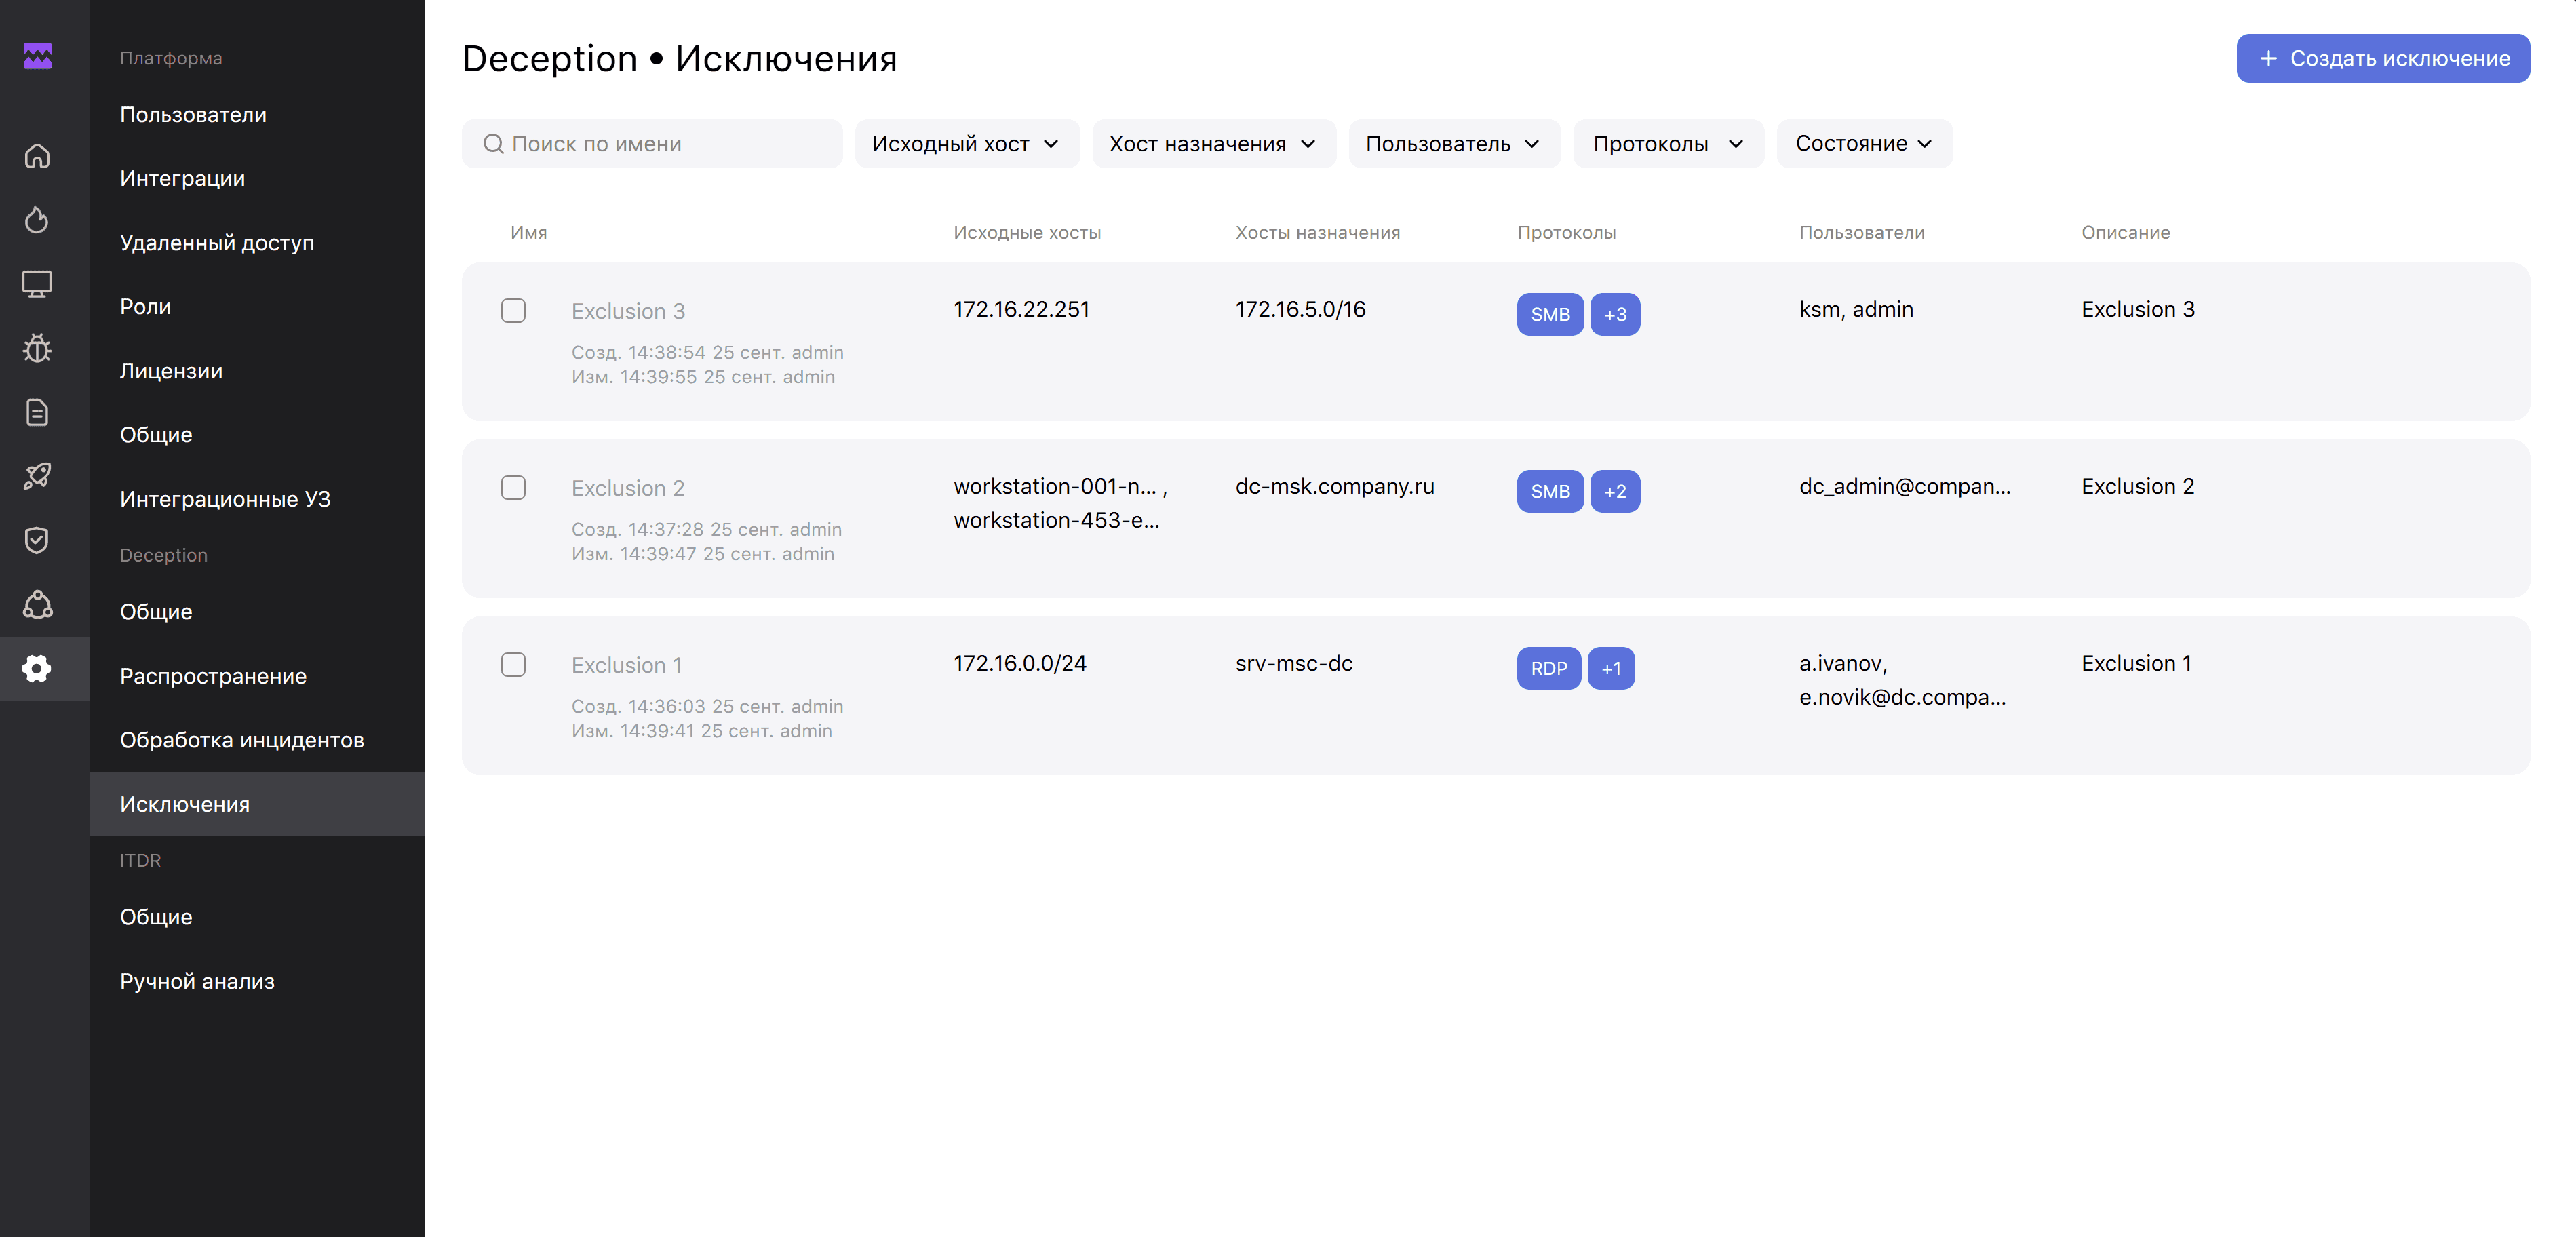This screenshot has height=1237, width=2576.
Task: Click the Имя column header
Action: (528, 233)
